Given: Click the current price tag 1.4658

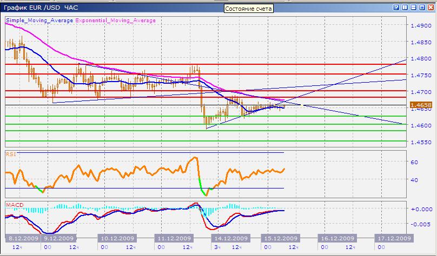Looking at the screenshot, I should coord(420,105).
